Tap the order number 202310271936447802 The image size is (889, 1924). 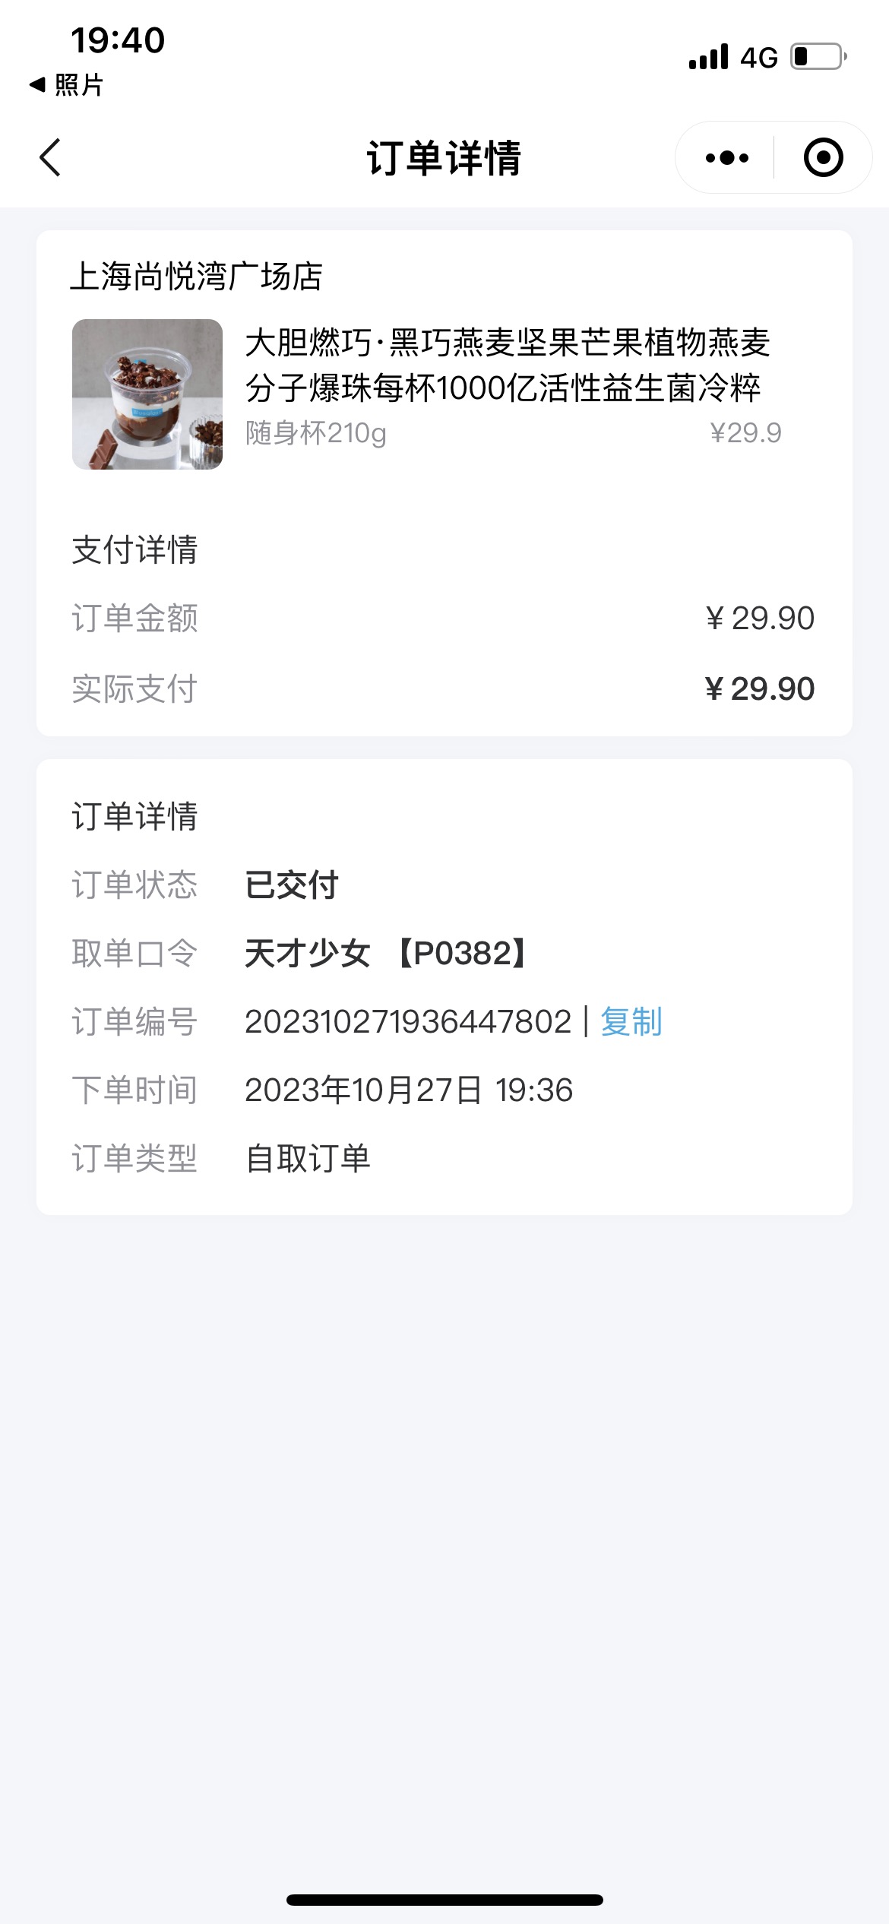coord(408,1021)
